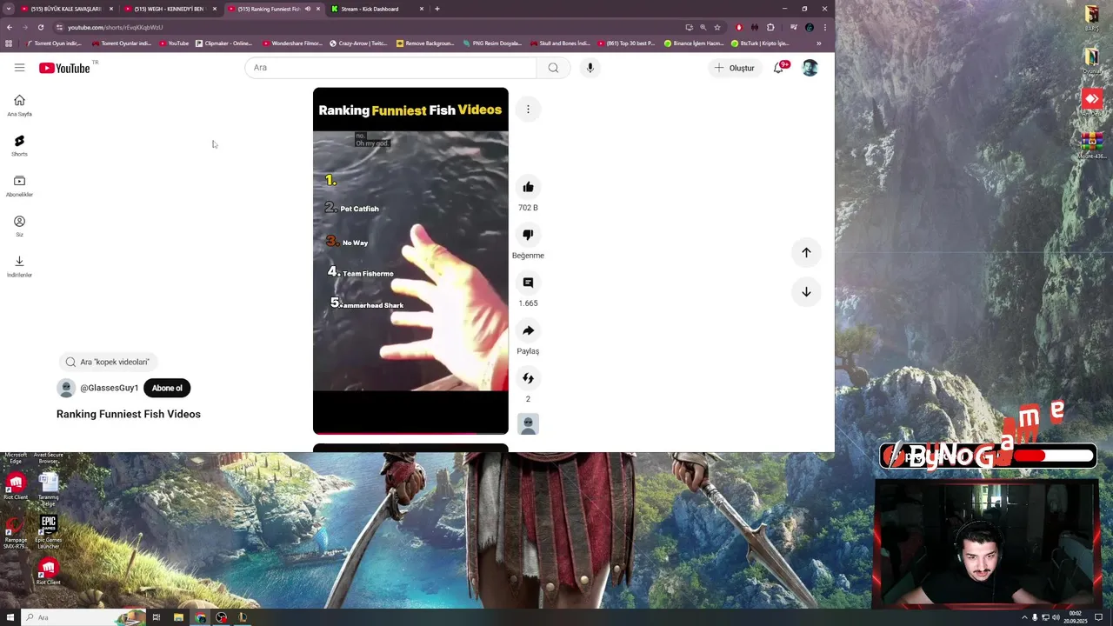Open Shorts in the sidebar

coord(19,145)
